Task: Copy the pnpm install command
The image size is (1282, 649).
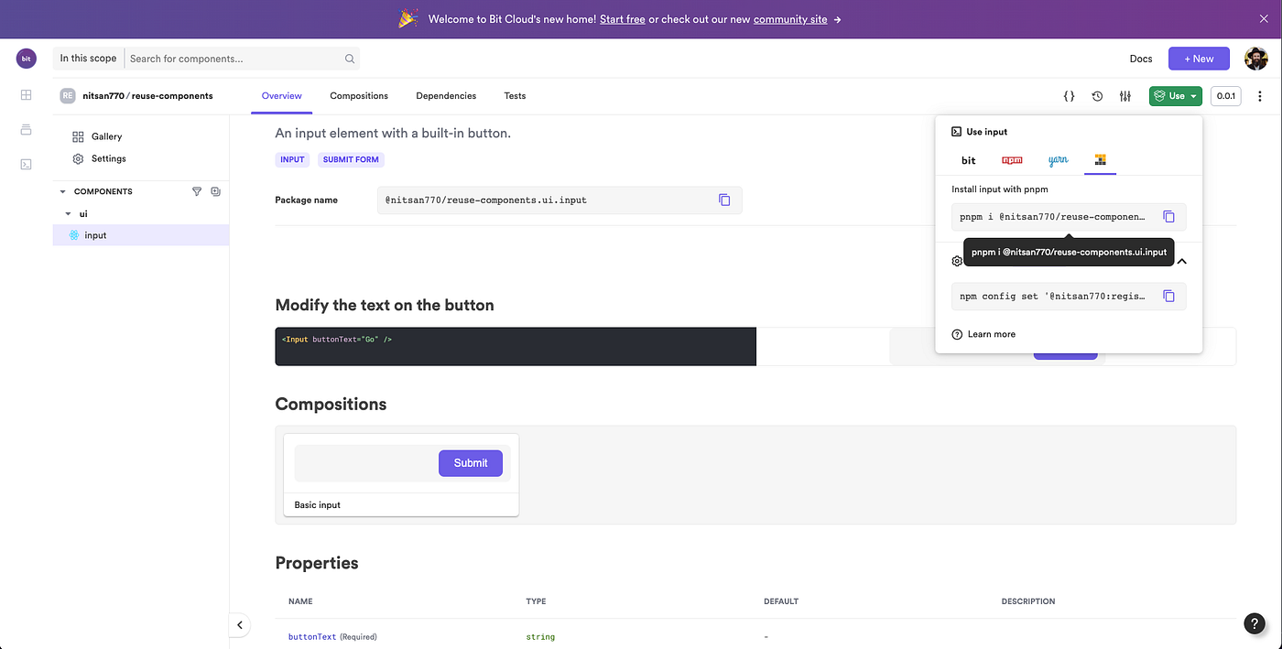Action: pyautogui.click(x=1168, y=217)
